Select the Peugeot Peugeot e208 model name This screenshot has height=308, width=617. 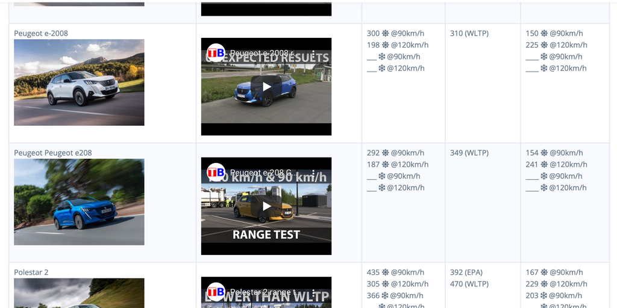pyautogui.click(x=53, y=153)
